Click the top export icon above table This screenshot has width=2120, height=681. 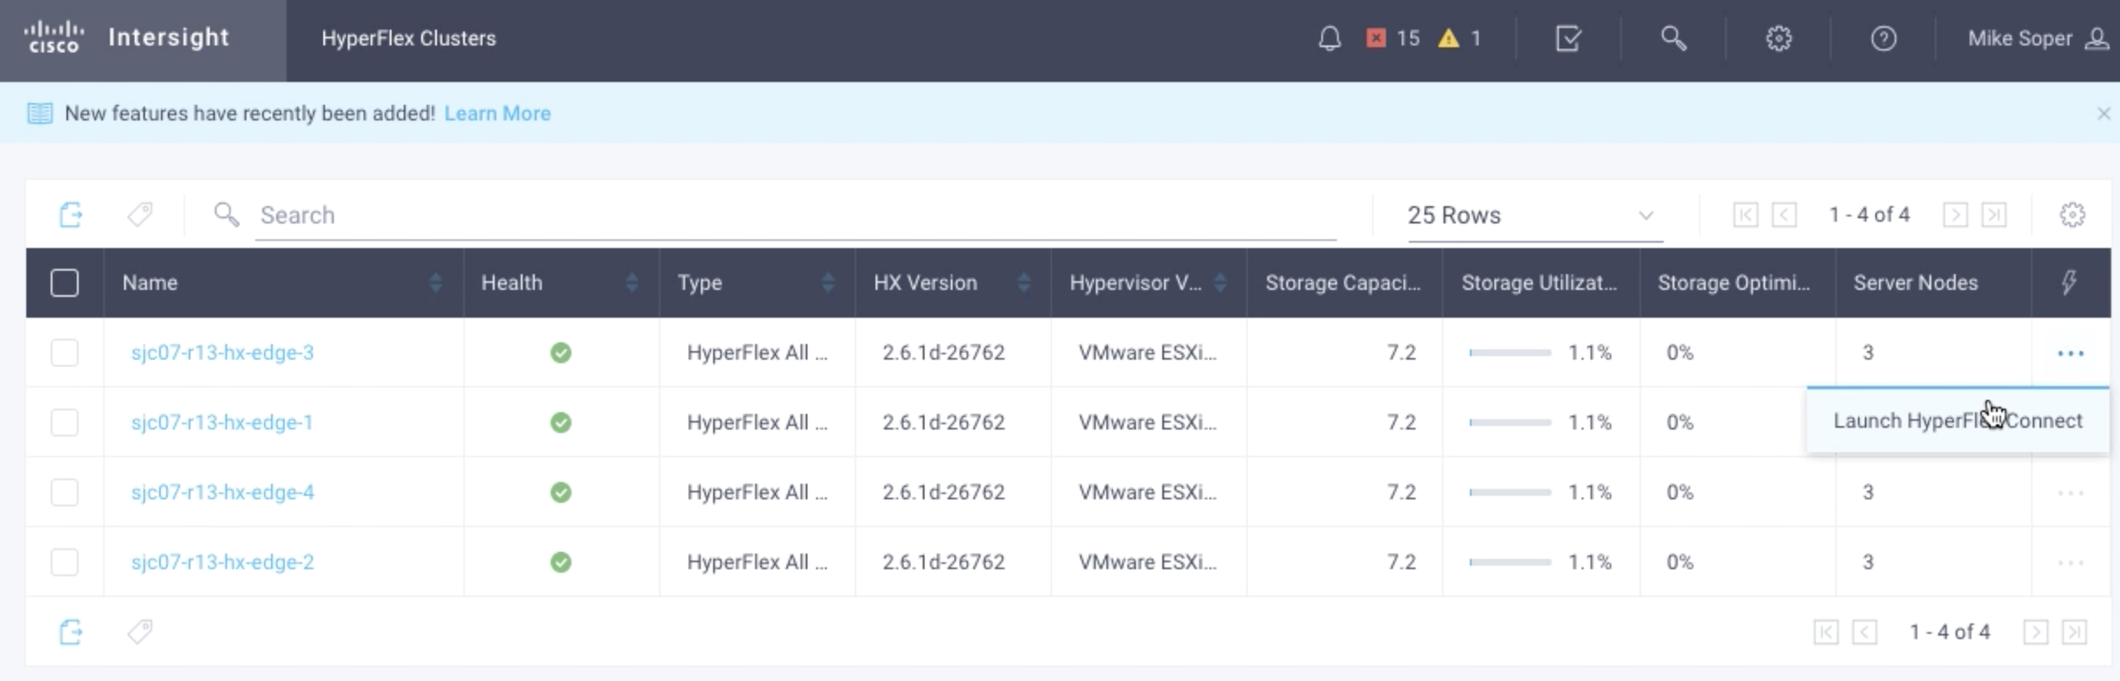(71, 214)
